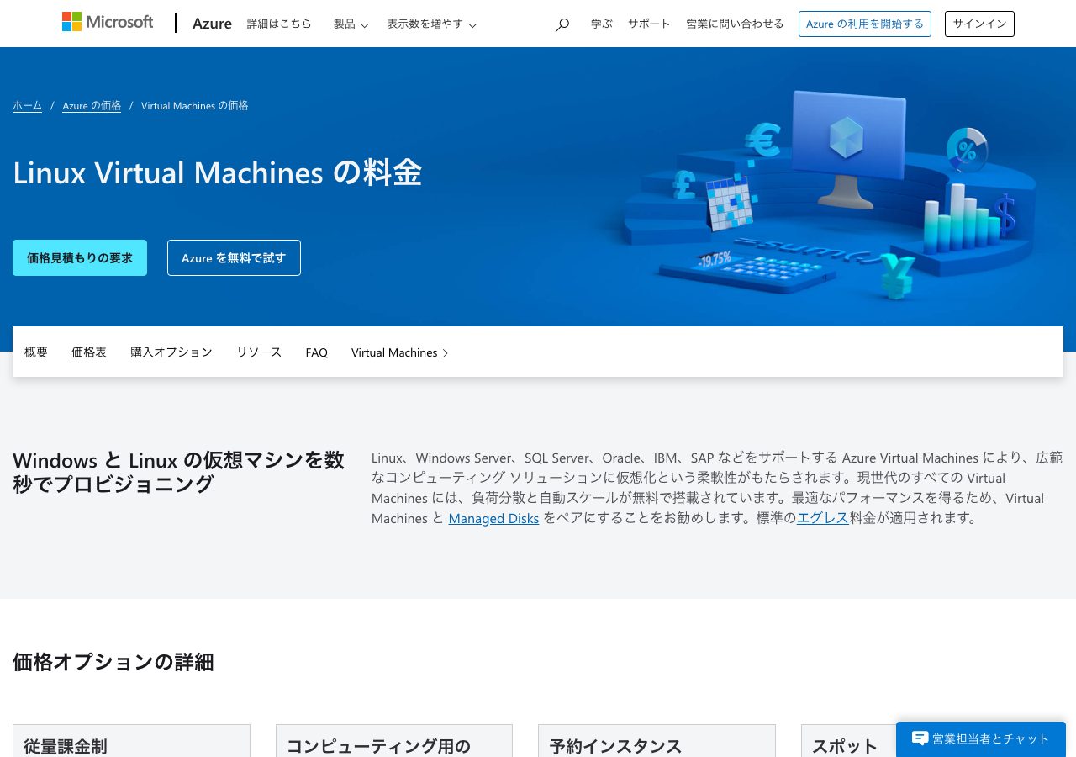Open 営業担当者とチャット chat button
This screenshot has width=1076, height=757.
[981, 738]
